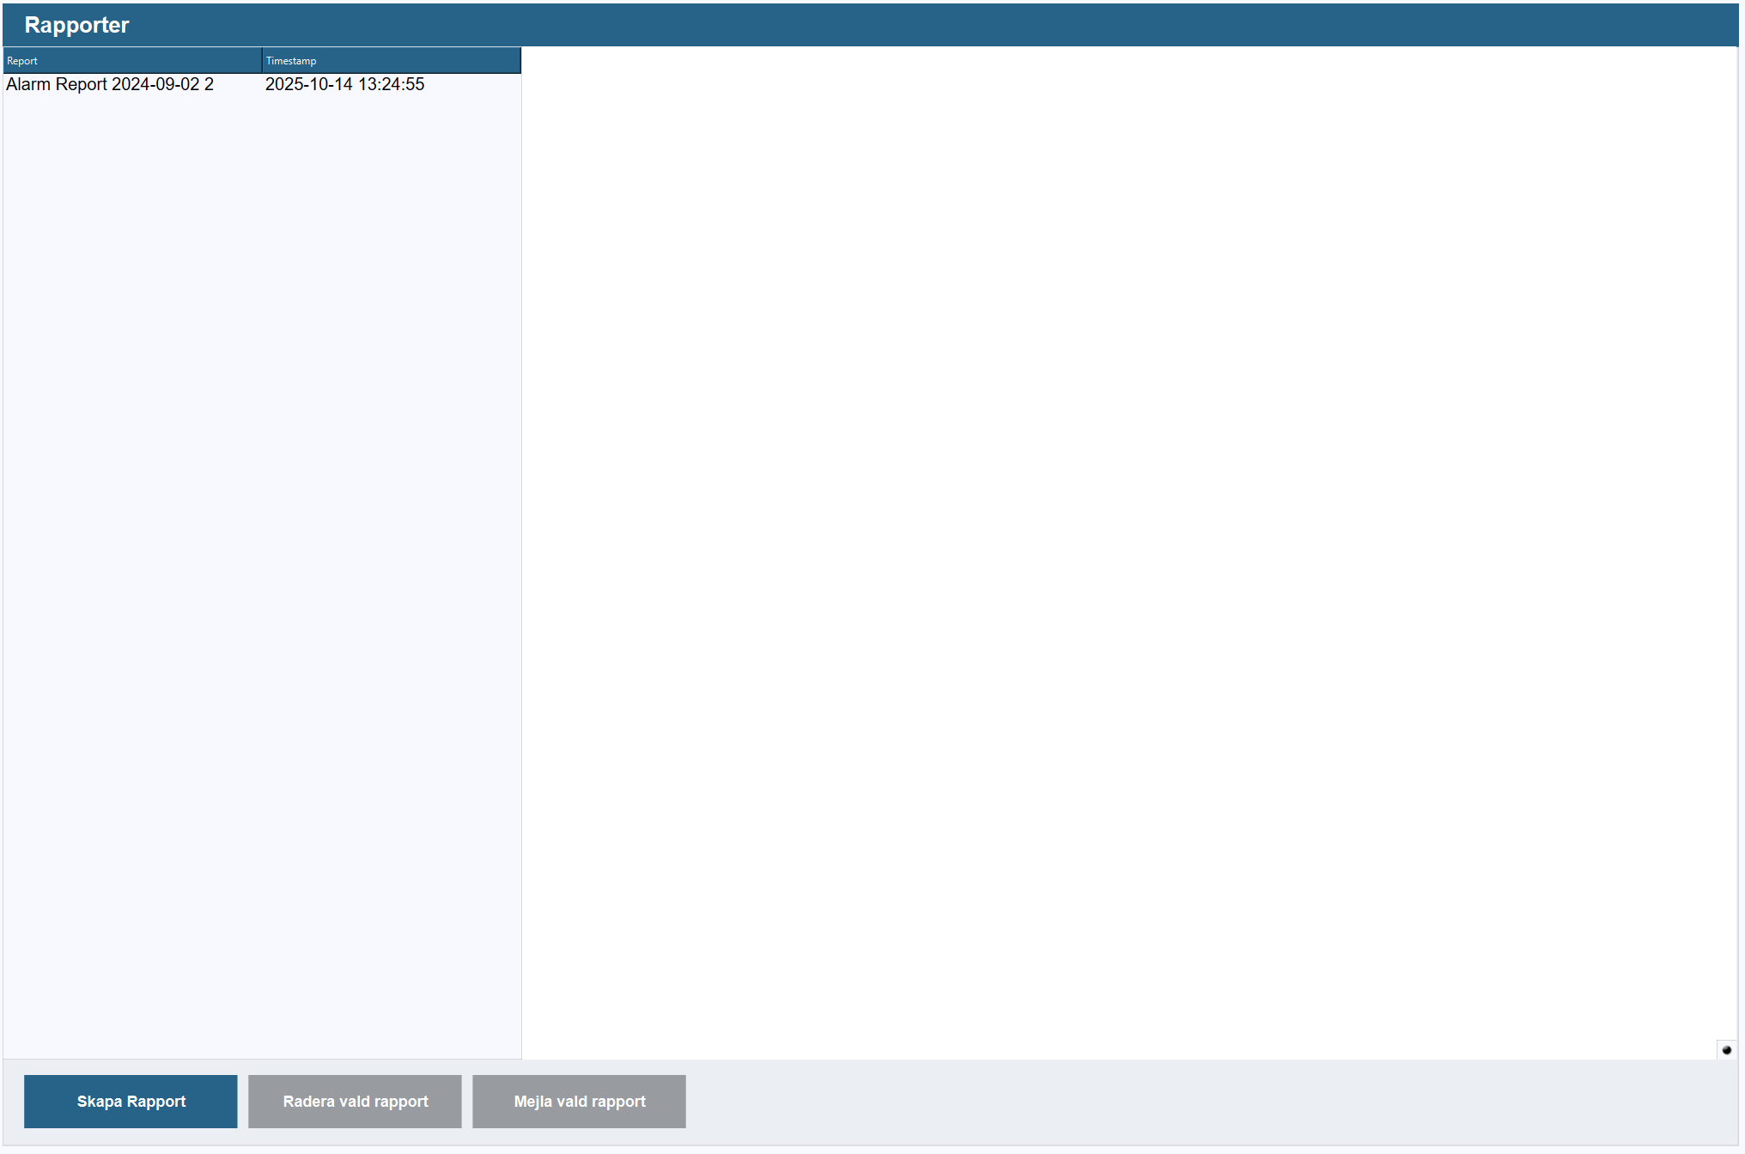1745x1154 pixels.
Task: Click inside the empty report preview pane
Action: pos(1116,550)
